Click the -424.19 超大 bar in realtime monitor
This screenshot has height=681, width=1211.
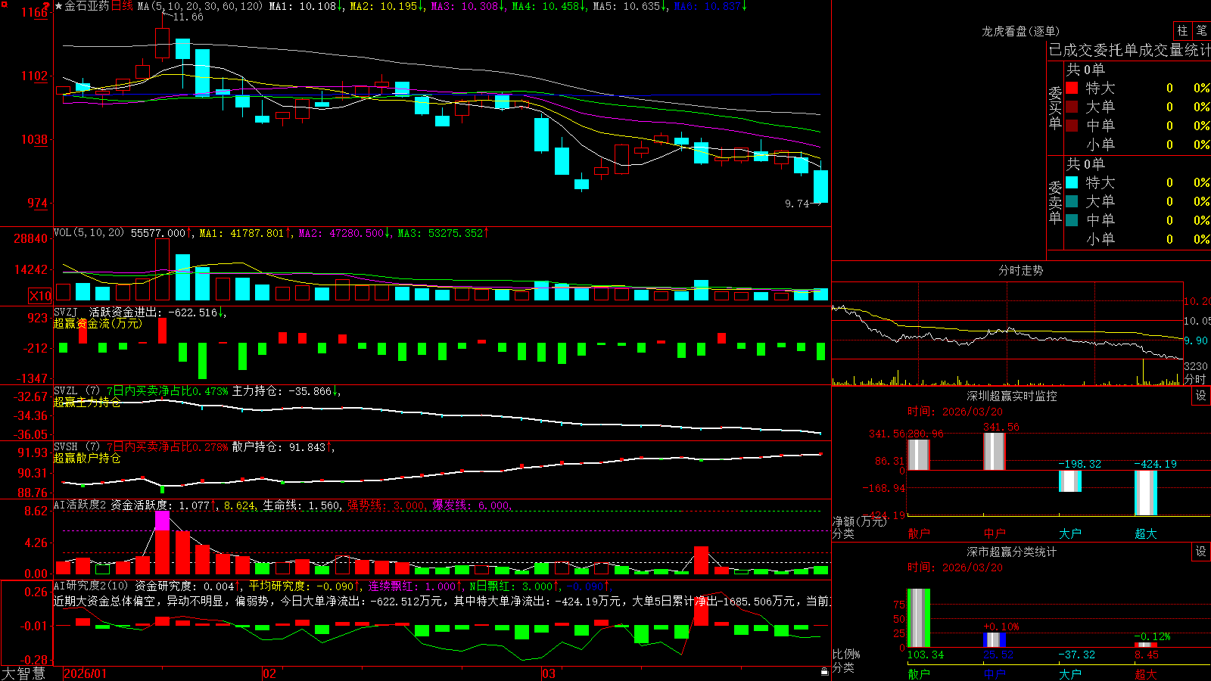[1146, 493]
